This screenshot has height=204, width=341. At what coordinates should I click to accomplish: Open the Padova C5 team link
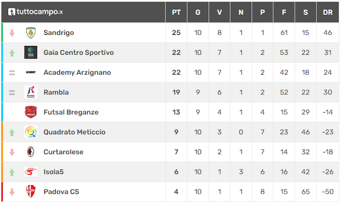pyautogui.click(x=61, y=192)
